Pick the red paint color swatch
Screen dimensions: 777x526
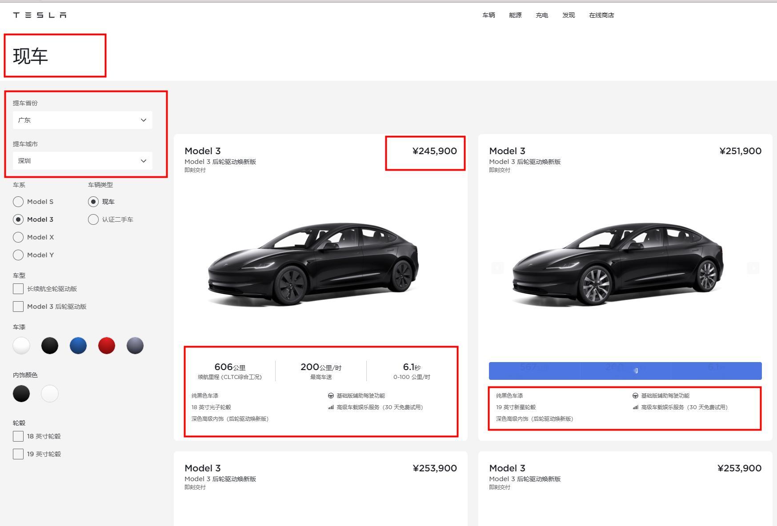point(107,346)
